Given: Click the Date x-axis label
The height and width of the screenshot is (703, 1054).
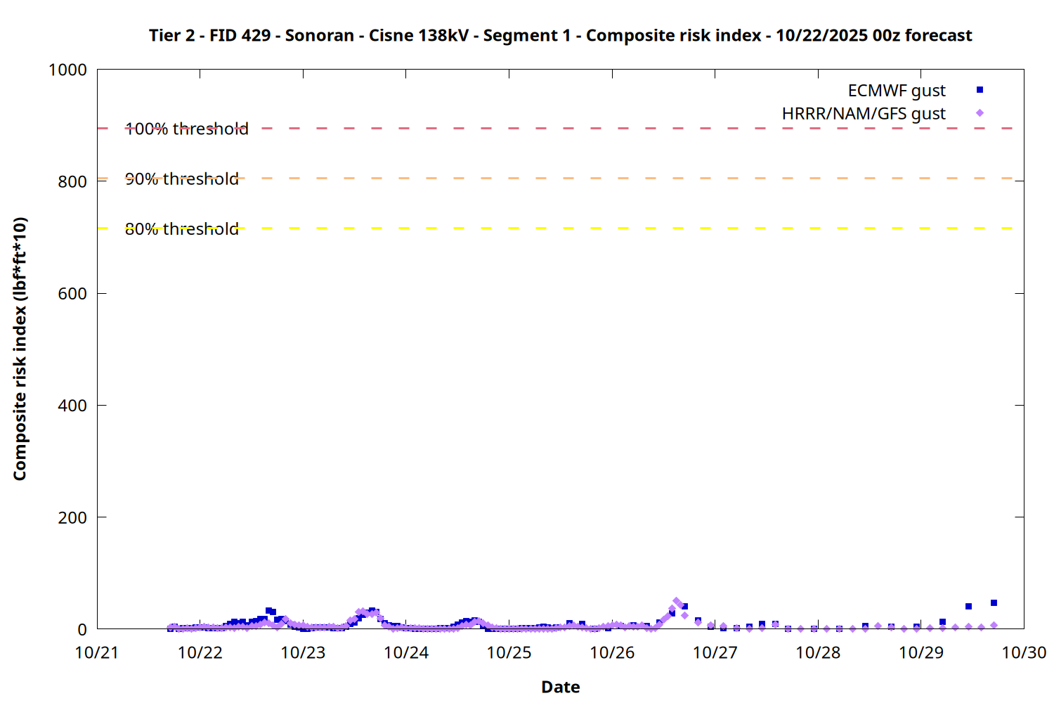Looking at the screenshot, I should [560, 687].
